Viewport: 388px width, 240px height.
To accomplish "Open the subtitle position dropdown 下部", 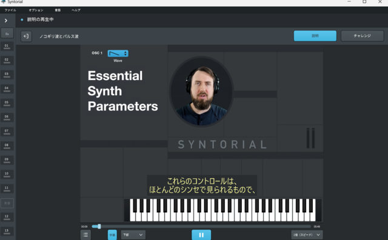I will tap(133, 235).
